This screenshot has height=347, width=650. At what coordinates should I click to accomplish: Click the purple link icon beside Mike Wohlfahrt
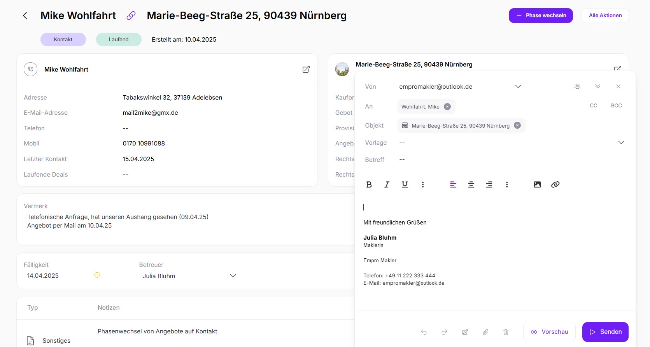click(x=131, y=16)
